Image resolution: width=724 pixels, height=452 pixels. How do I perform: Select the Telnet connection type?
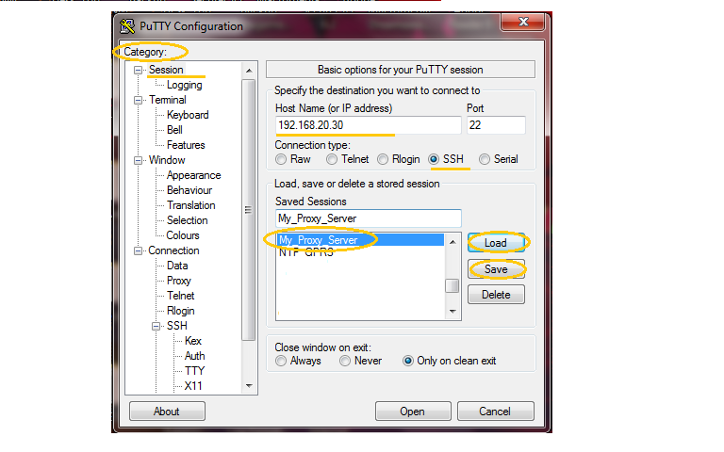tap(332, 159)
